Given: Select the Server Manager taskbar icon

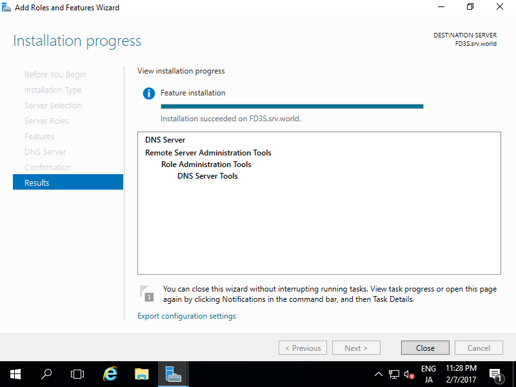Looking at the screenshot, I should [172, 374].
